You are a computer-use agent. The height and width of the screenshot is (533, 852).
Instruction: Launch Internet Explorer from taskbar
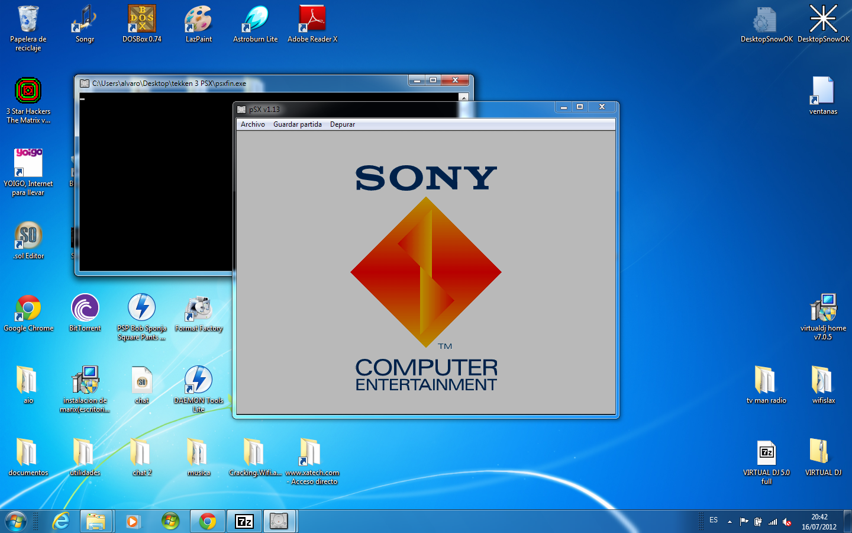click(x=61, y=522)
